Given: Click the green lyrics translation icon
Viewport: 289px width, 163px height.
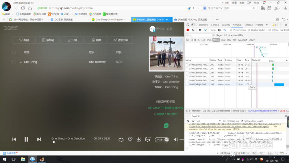Looking at the screenshot, I should (166, 126).
